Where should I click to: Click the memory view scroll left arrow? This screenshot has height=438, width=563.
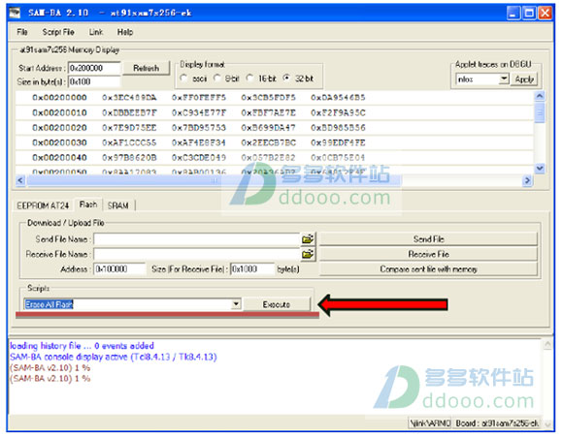(x=20, y=180)
